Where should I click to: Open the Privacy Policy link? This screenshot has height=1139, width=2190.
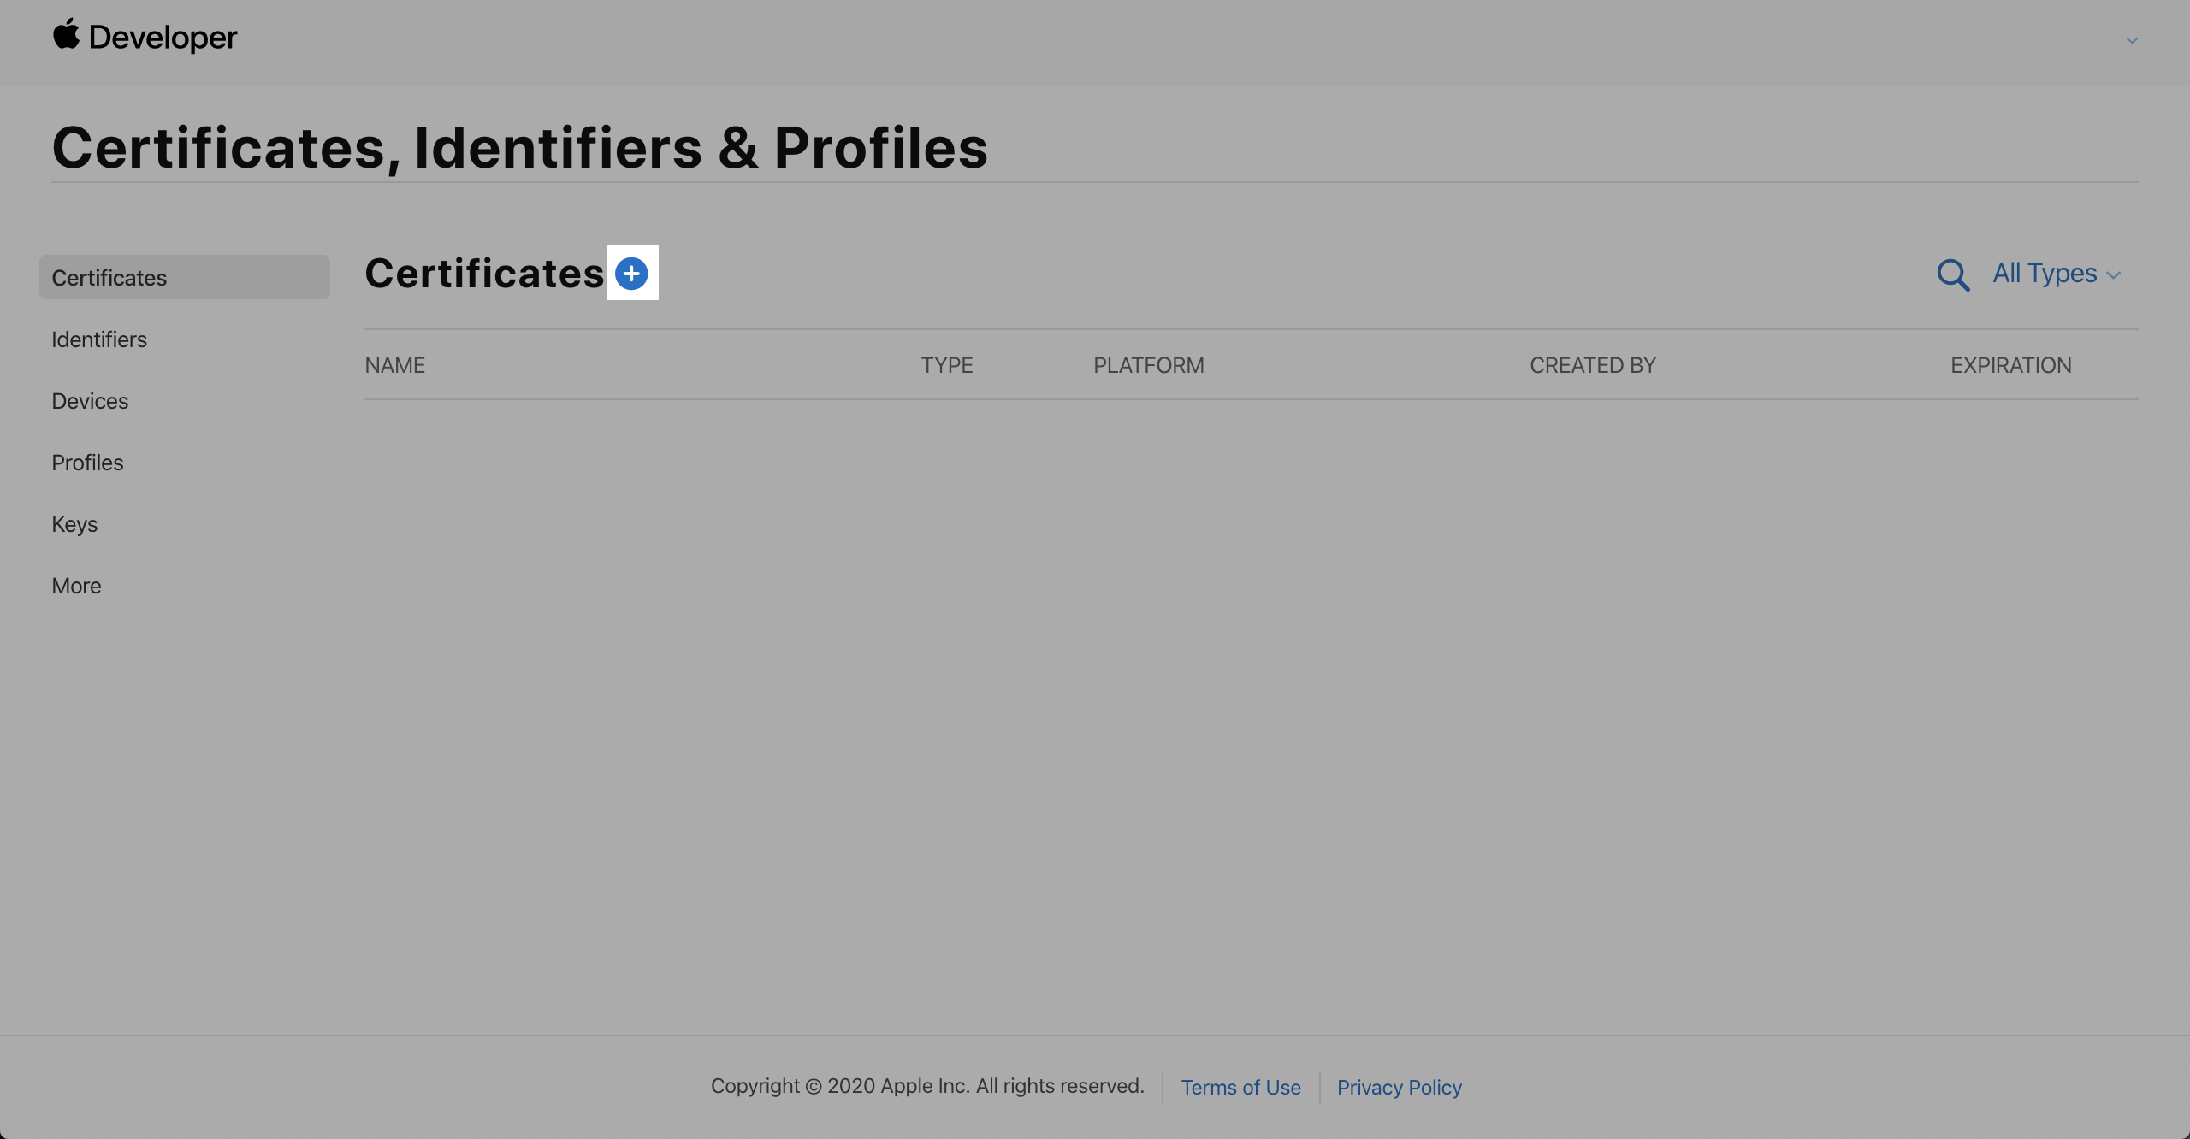(1399, 1087)
